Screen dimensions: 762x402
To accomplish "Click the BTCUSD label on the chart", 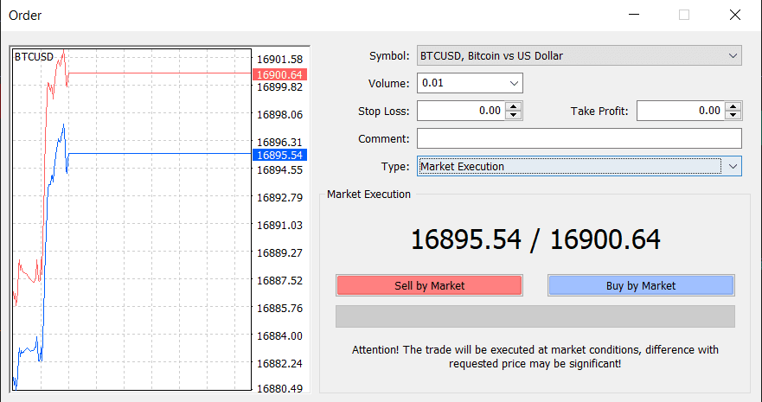I will tap(34, 57).
